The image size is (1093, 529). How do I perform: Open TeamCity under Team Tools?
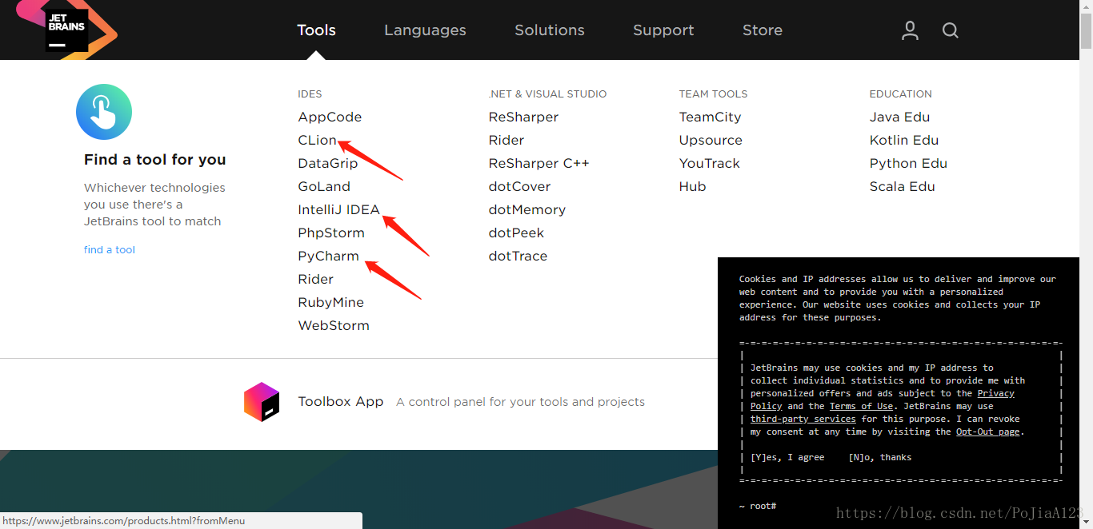(711, 117)
